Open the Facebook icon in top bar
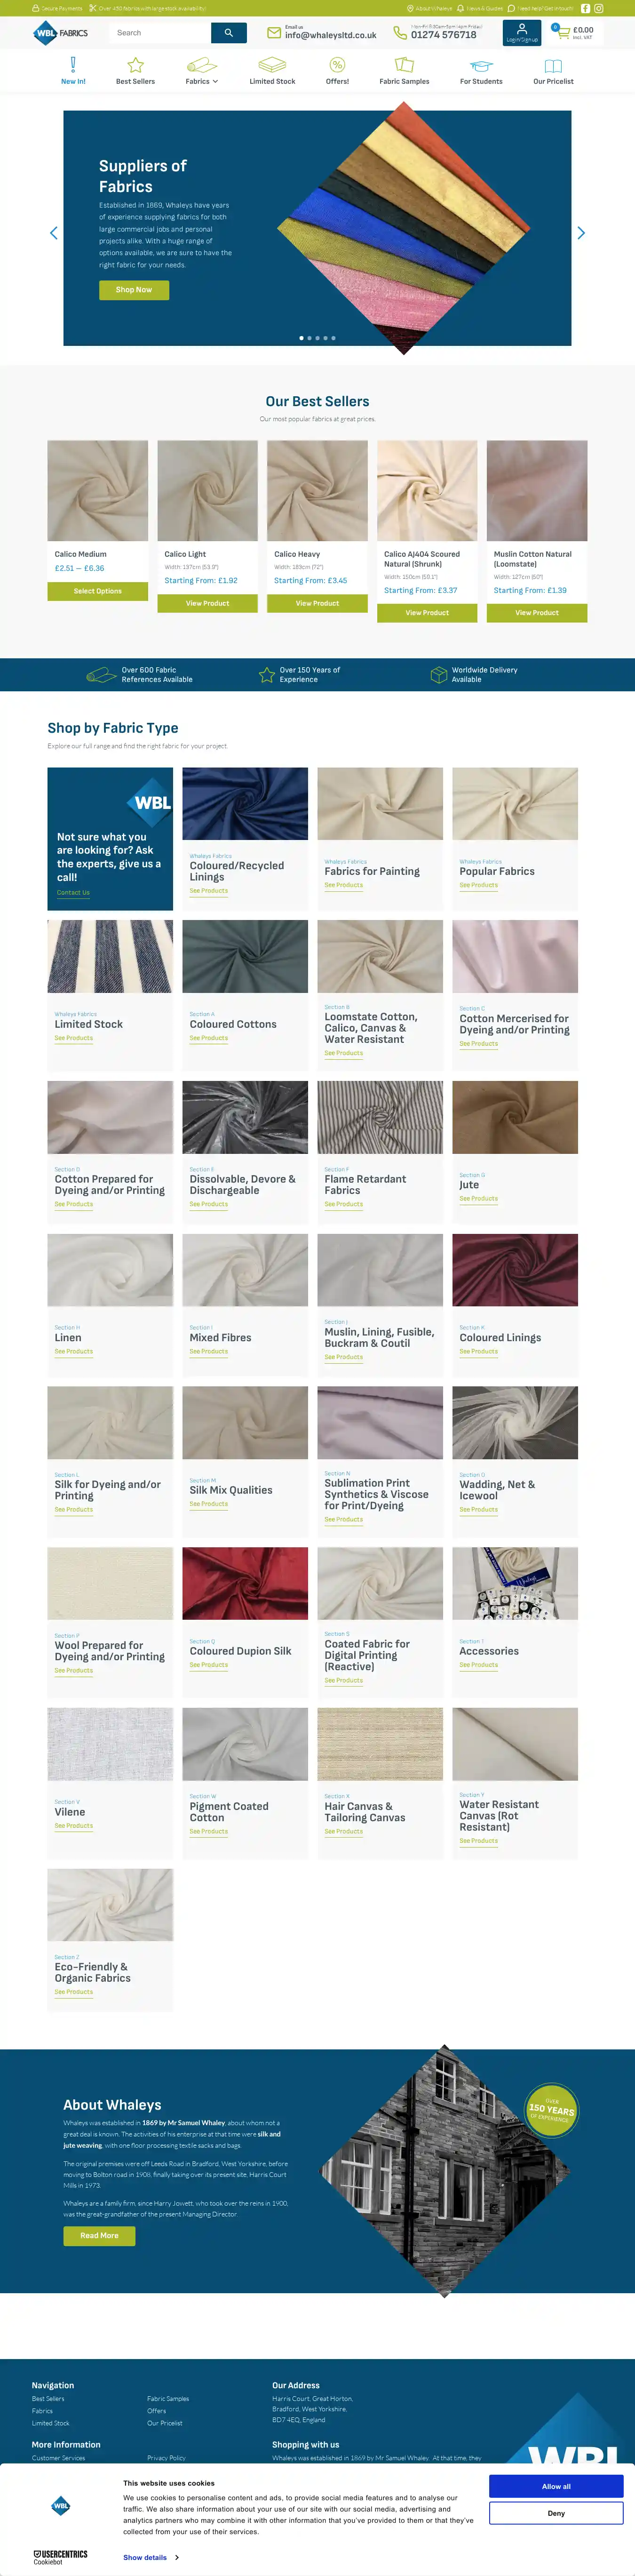This screenshot has width=635, height=2576. click(585, 8)
